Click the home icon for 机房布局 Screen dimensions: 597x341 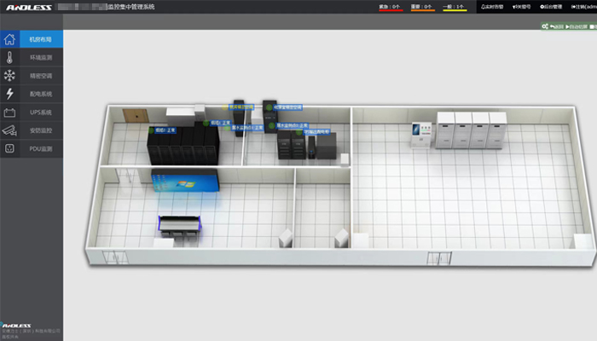9,40
